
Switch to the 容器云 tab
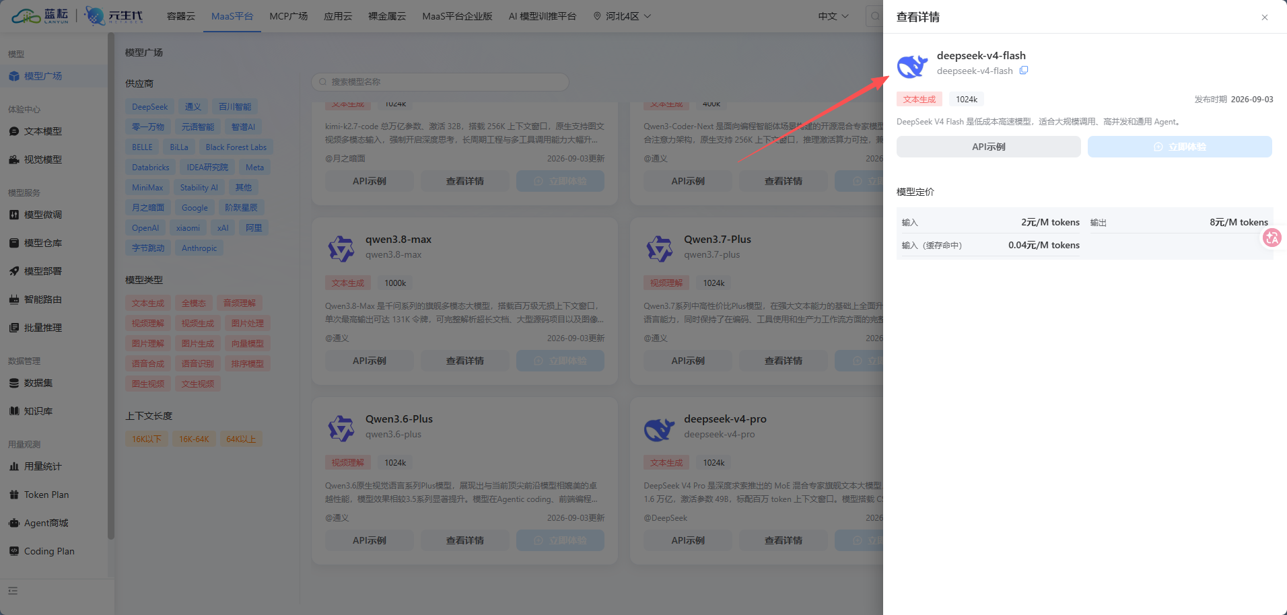point(181,16)
